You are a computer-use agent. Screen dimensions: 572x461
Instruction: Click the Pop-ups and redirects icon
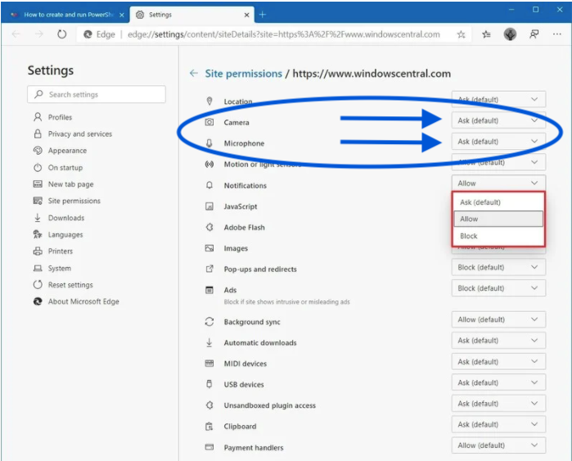pos(209,269)
